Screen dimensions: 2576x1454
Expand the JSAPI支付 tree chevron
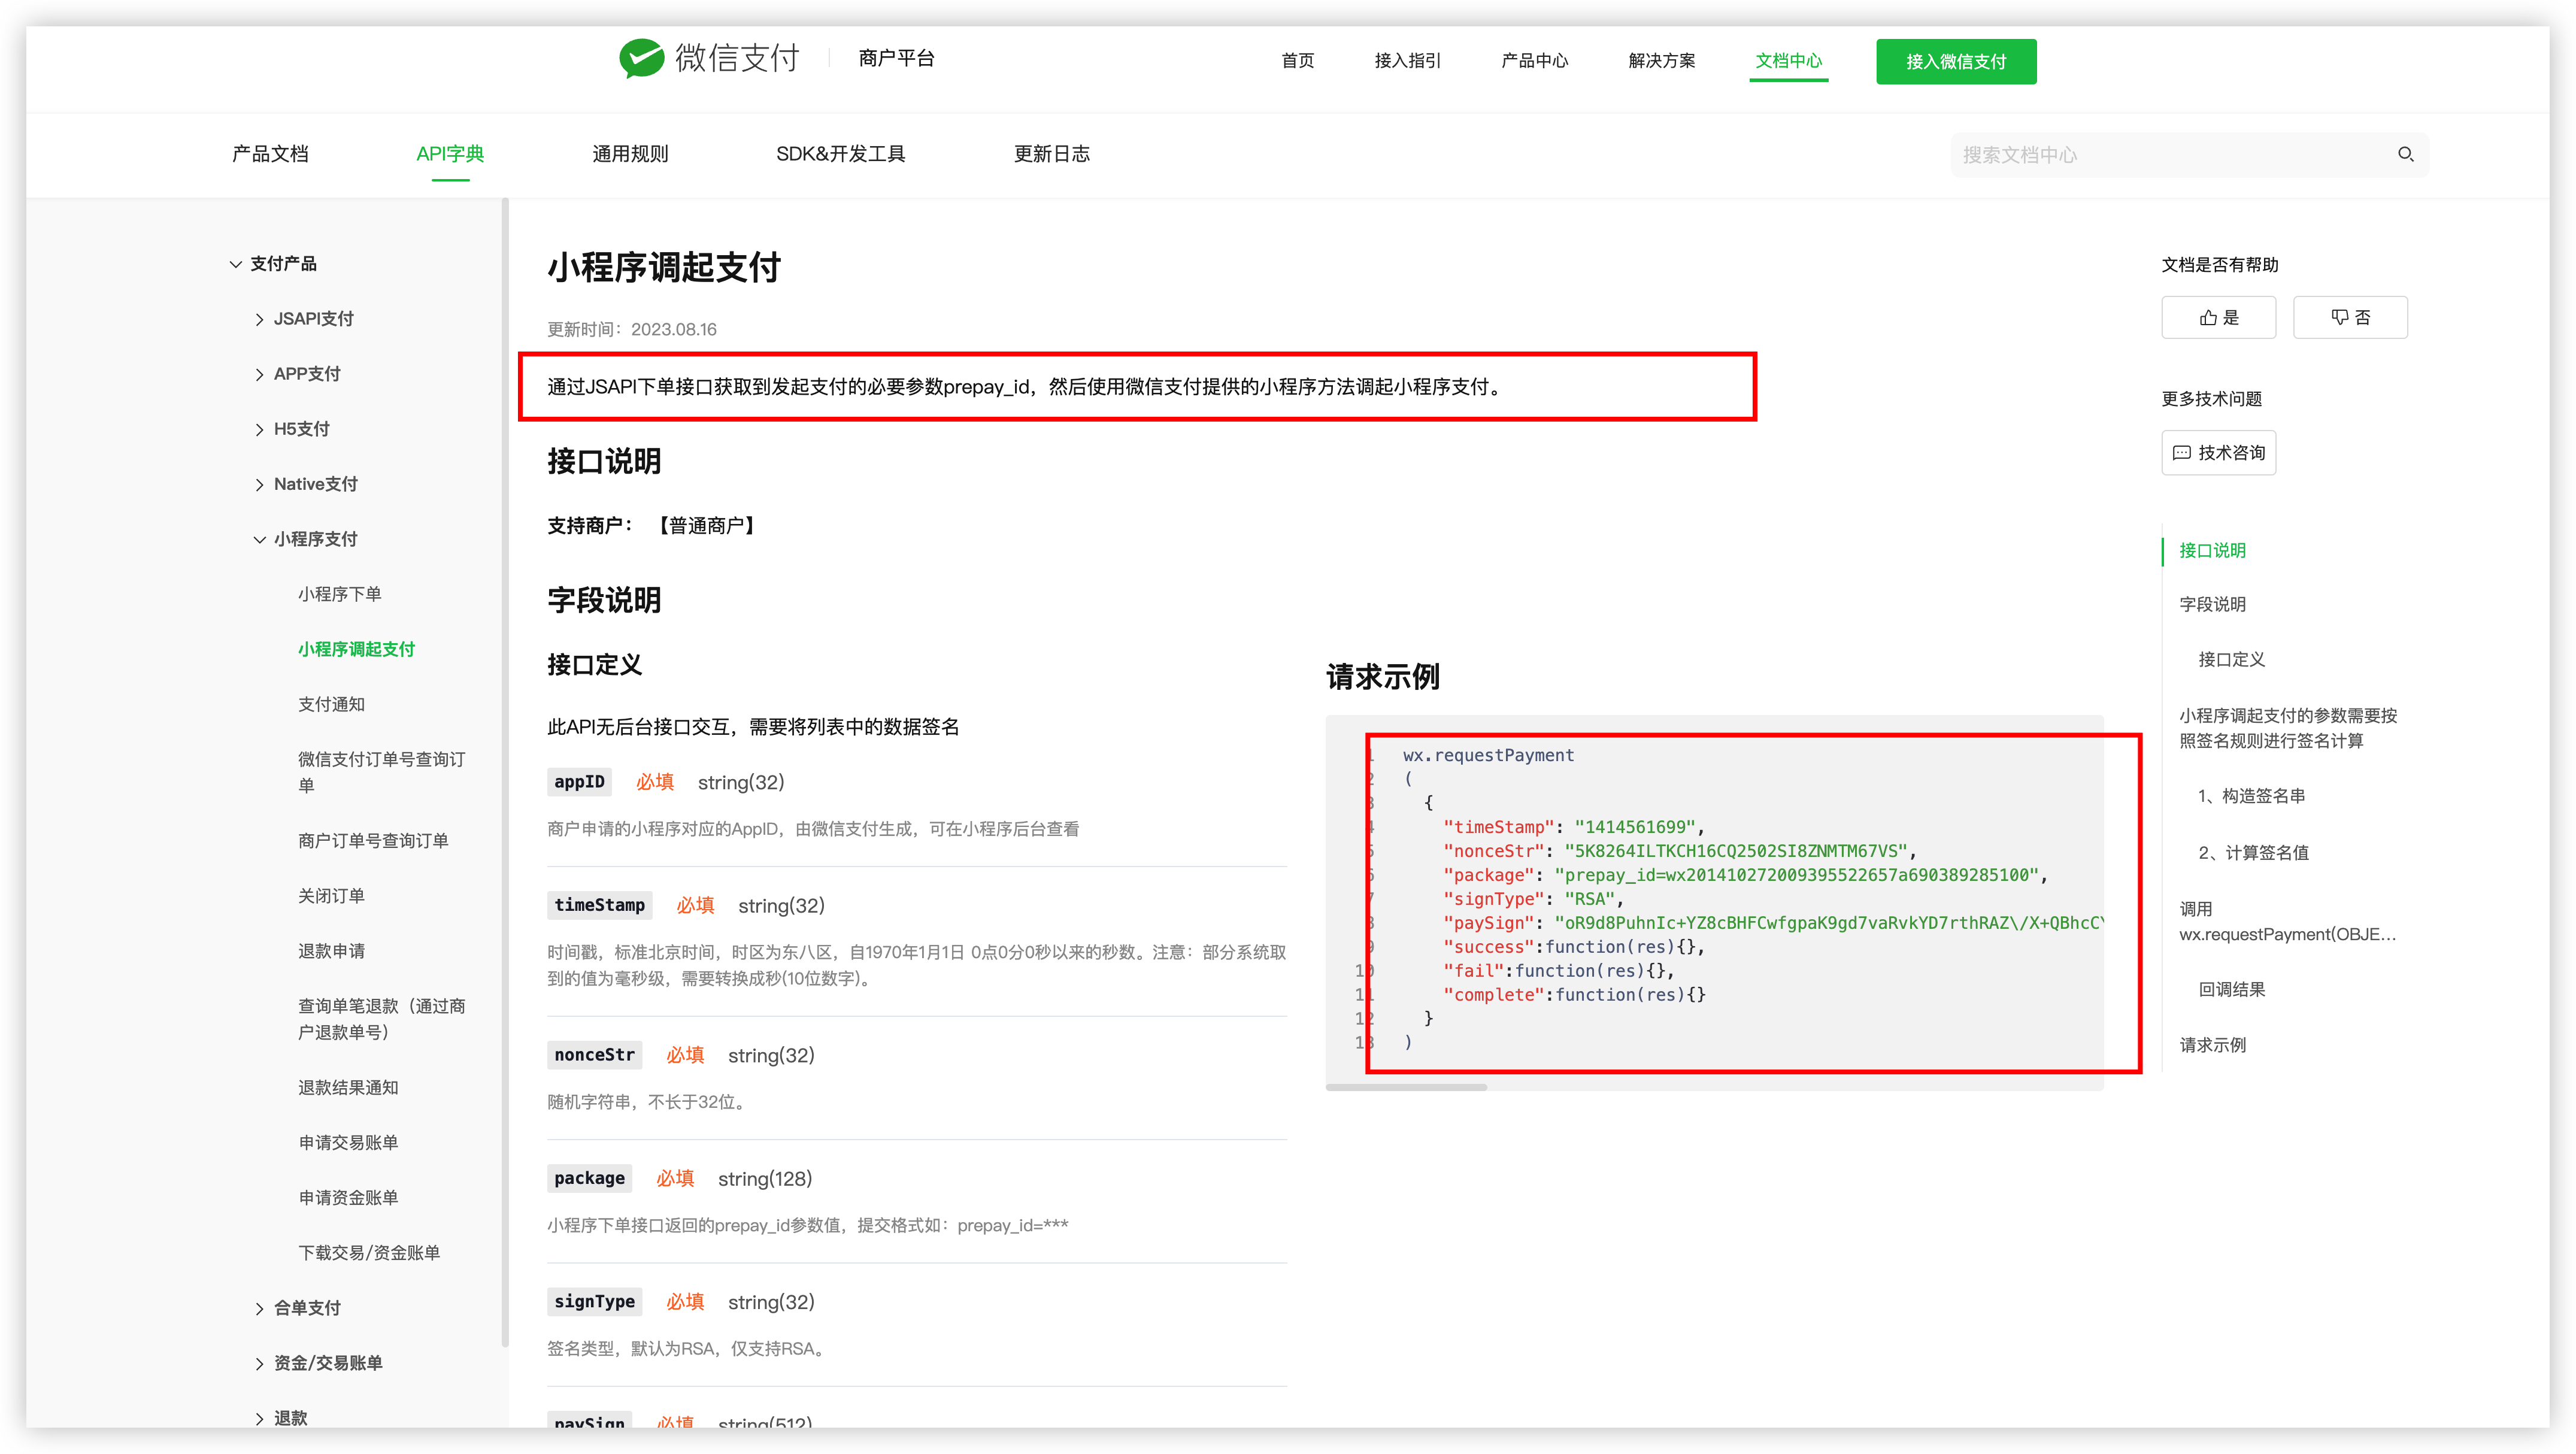(260, 319)
